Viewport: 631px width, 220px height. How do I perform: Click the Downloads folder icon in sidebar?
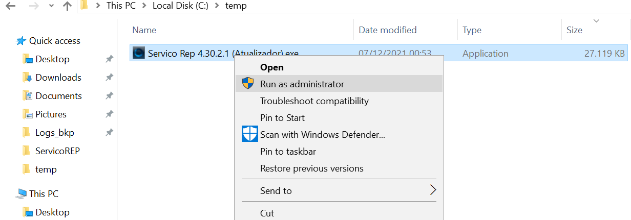point(27,78)
